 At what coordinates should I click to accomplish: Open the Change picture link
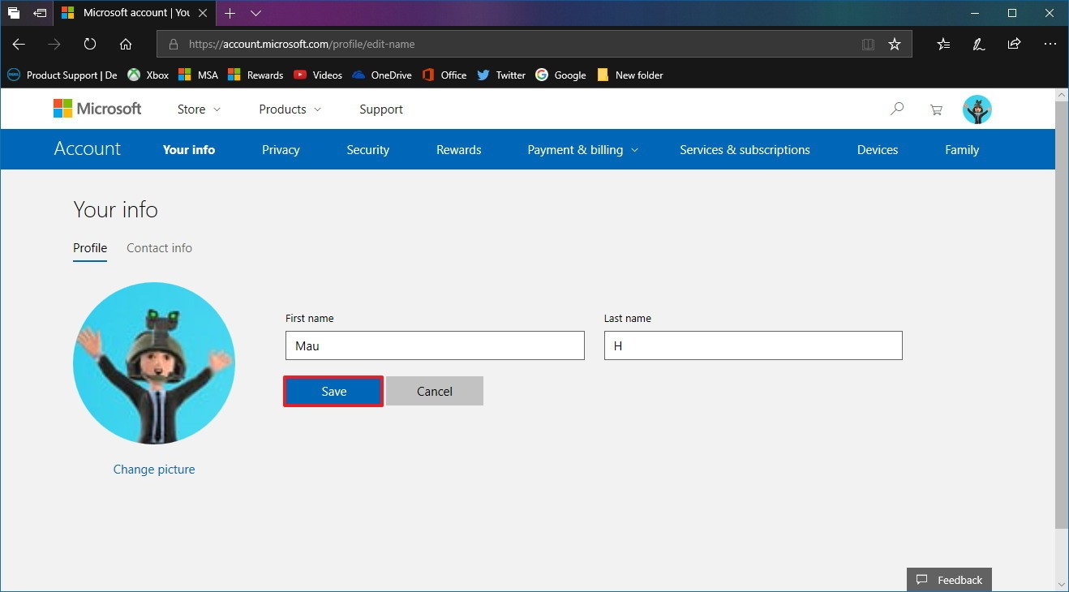[x=154, y=469]
